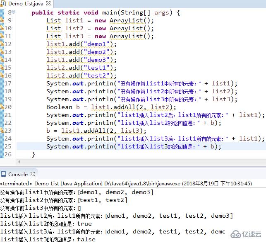The width and height of the screenshot is (266, 243).
Task: Click the 'void' keyword on line 8
Action: point(91,13)
